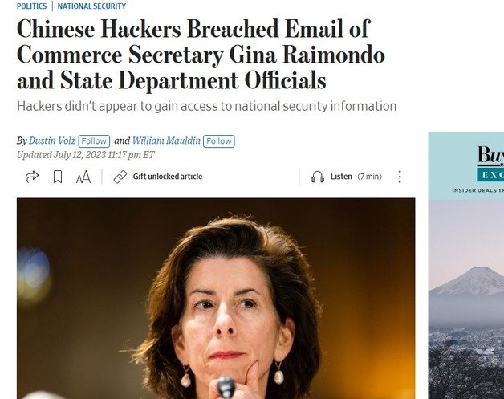The width and height of the screenshot is (504, 399).
Task: Go to the Politics section
Action: (x=31, y=6)
